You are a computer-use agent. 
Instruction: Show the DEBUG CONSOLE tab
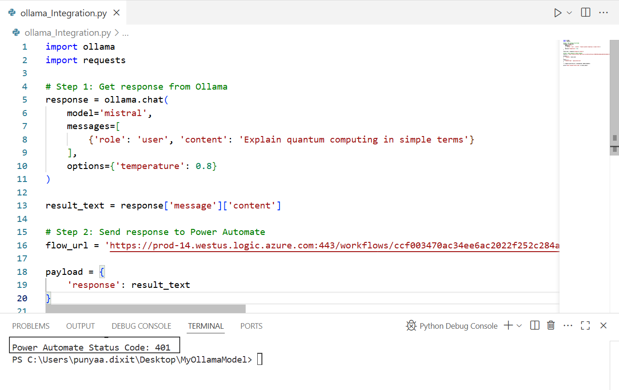pos(141,326)
